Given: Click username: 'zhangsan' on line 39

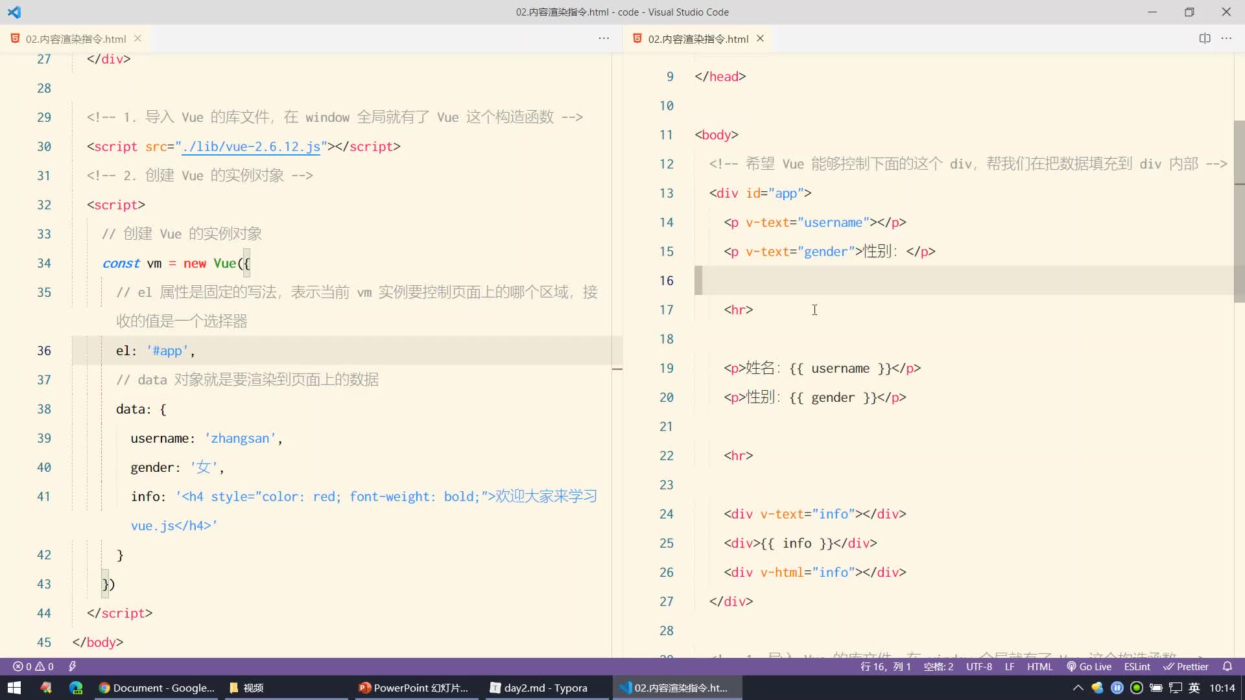Looking at the screenshot, I should [206, 438].
